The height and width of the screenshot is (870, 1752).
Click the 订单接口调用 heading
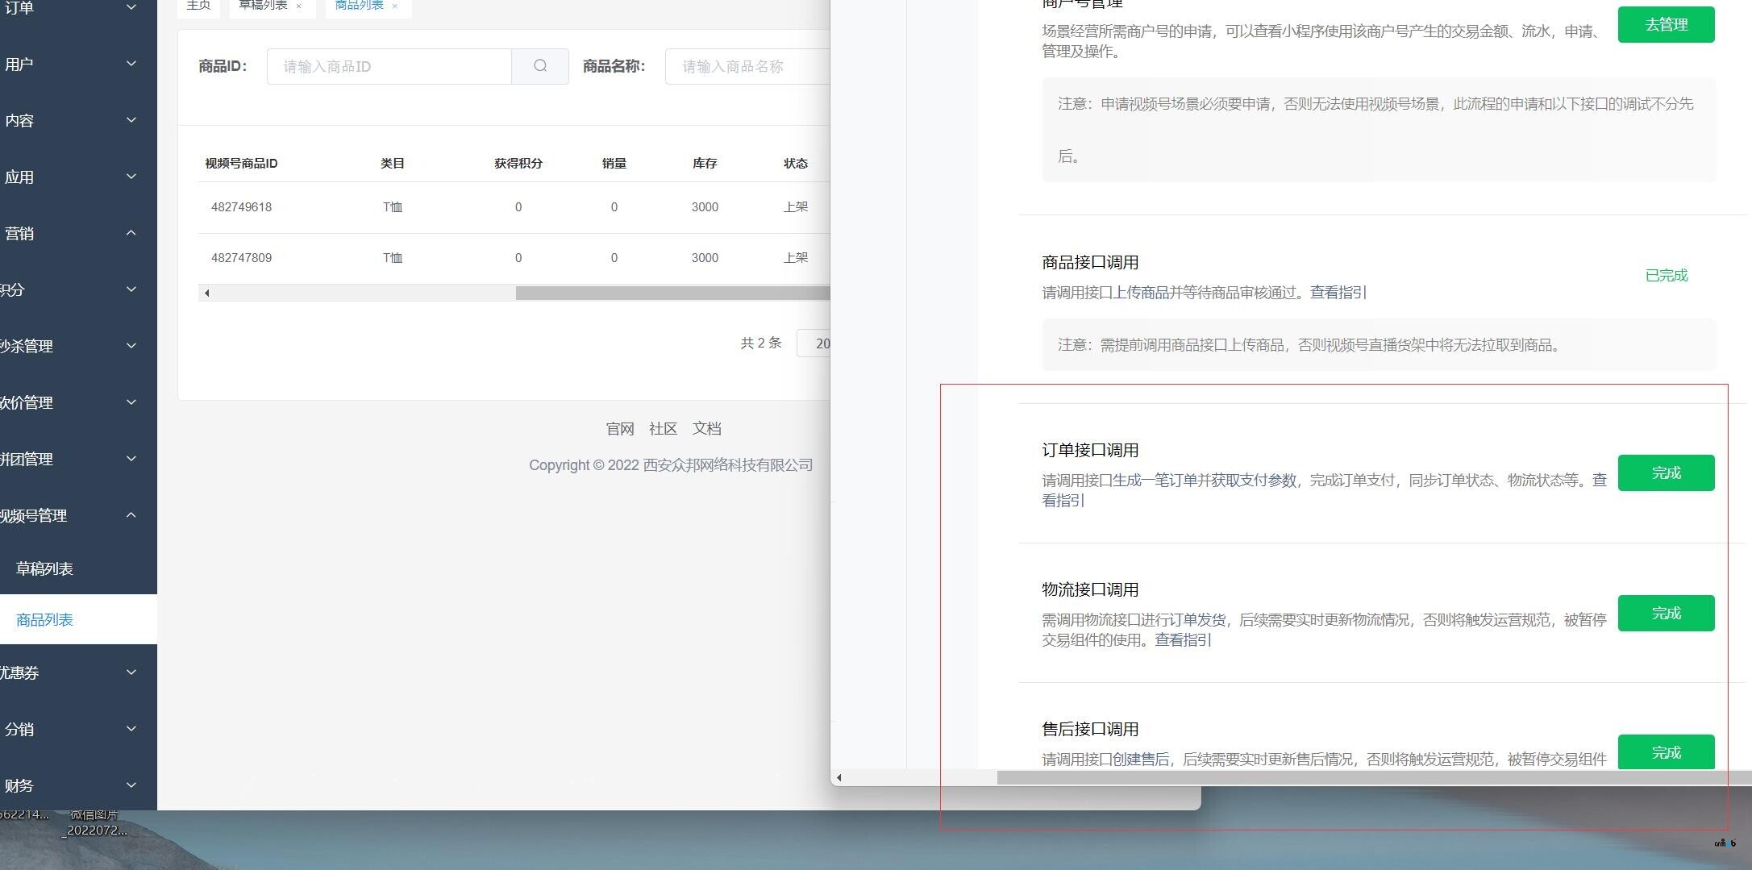pyautogui.click(x=1090, y=451)
